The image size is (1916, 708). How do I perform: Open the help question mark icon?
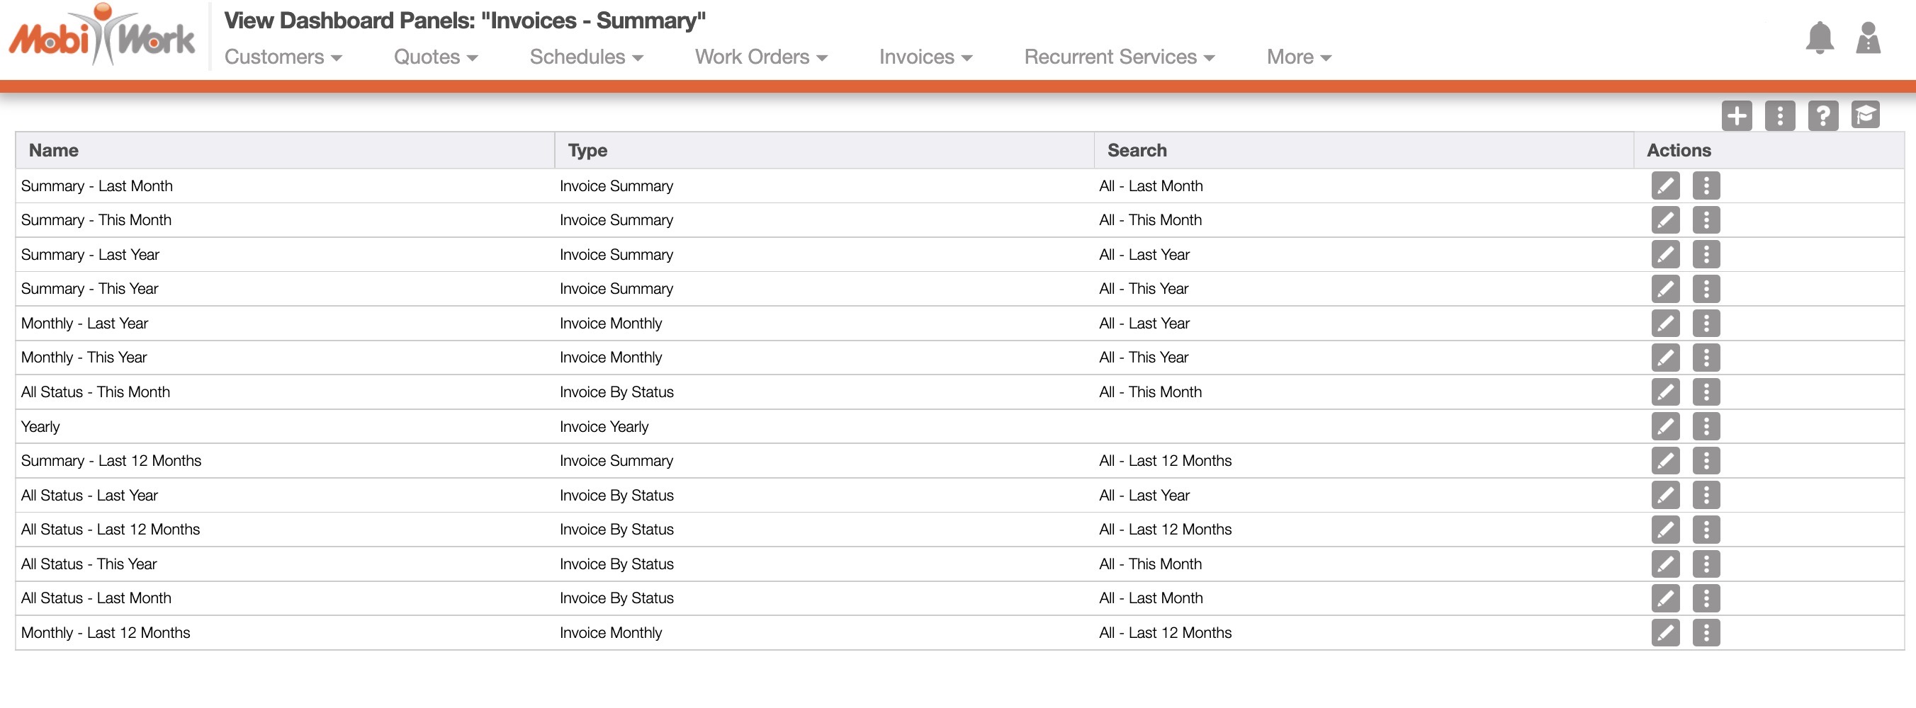[x=1822, y=116]
